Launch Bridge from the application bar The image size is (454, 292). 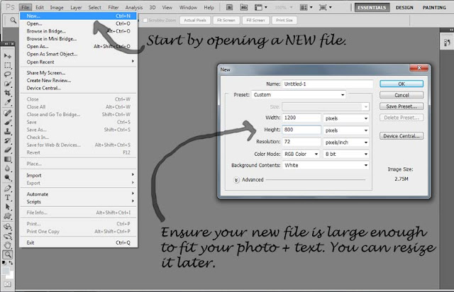coord(230,7)
